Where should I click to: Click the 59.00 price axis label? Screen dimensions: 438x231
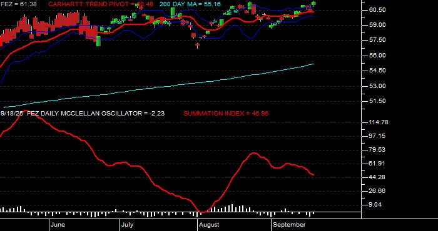click(378, 25)
